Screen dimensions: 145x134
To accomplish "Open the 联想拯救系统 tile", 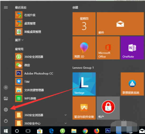I will 132,84.
